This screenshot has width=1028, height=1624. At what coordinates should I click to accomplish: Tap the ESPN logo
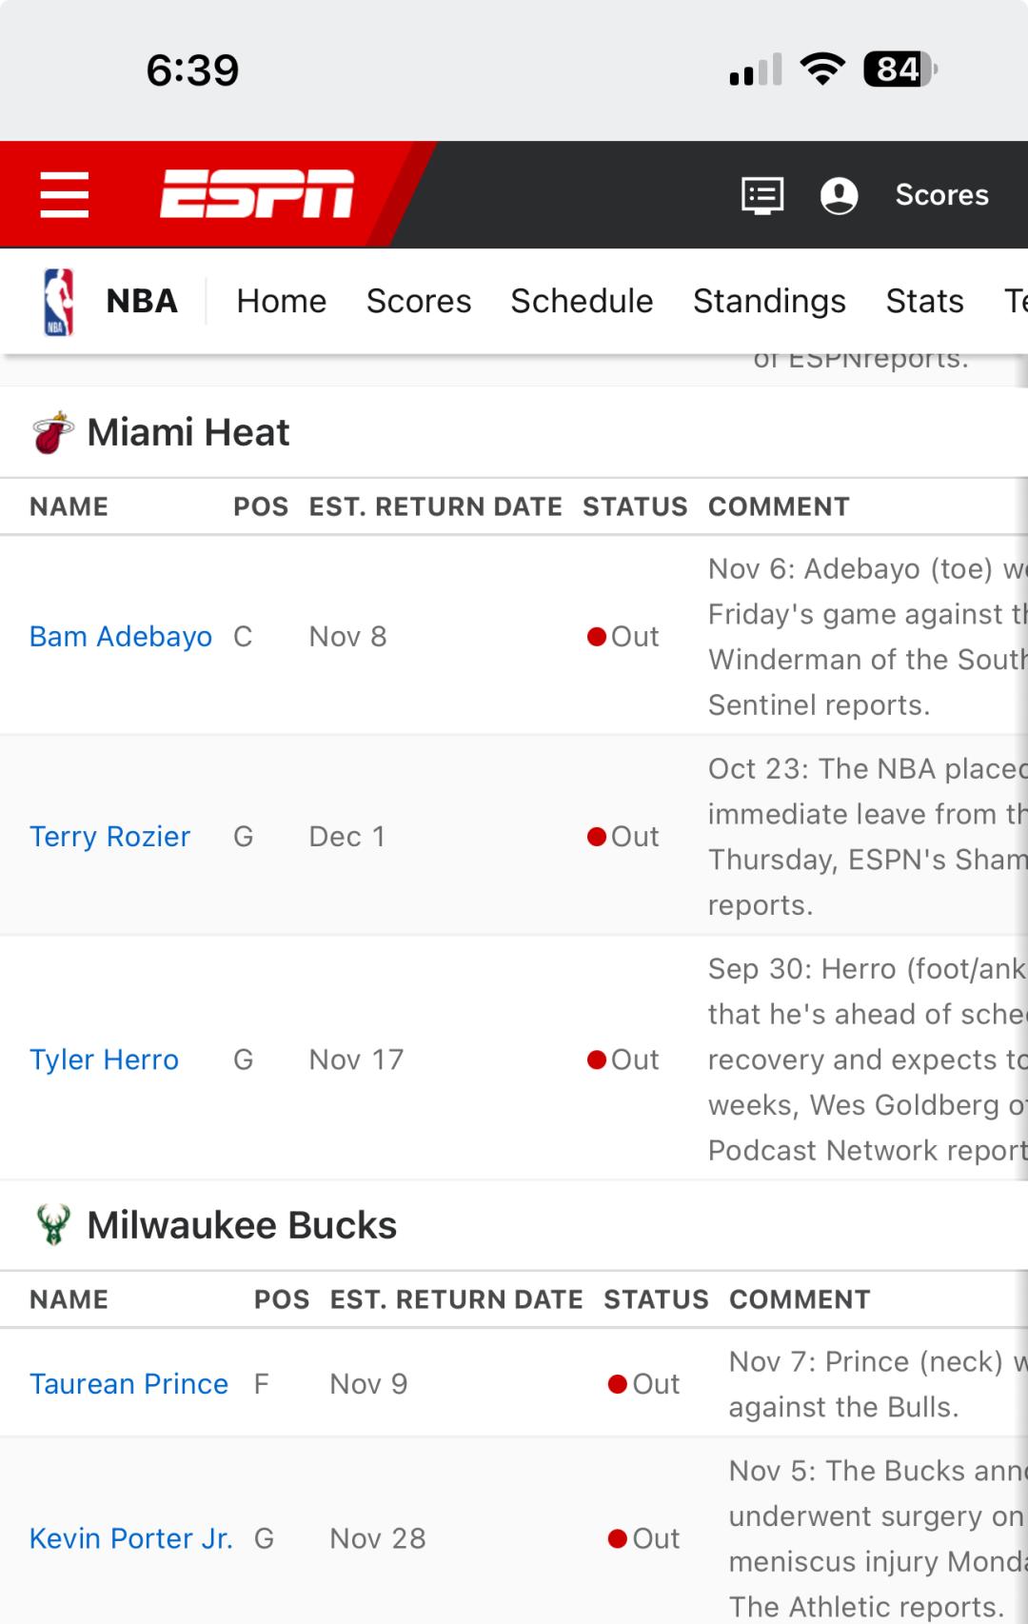[257, 194]
